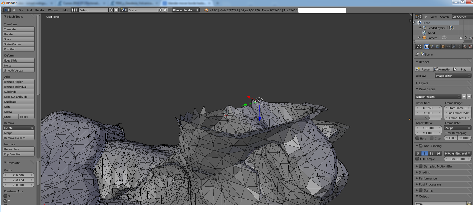The height and width of the screenshot is (212, 473).
Task: Enable the X constraint axis checkbox
Action: 5,196
